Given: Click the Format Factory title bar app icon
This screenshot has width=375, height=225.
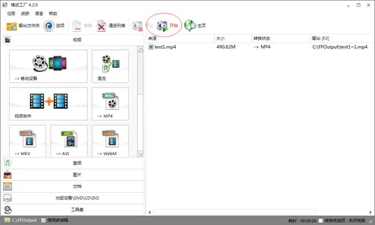Looking at the screenshot, I should [5, 5].
